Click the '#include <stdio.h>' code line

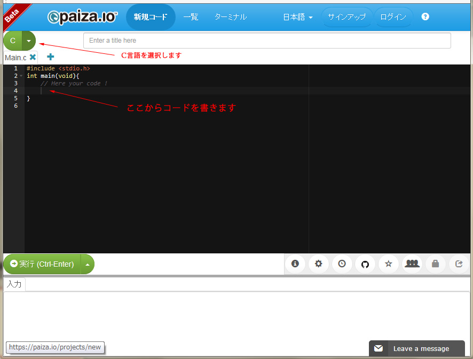(58, 68)
